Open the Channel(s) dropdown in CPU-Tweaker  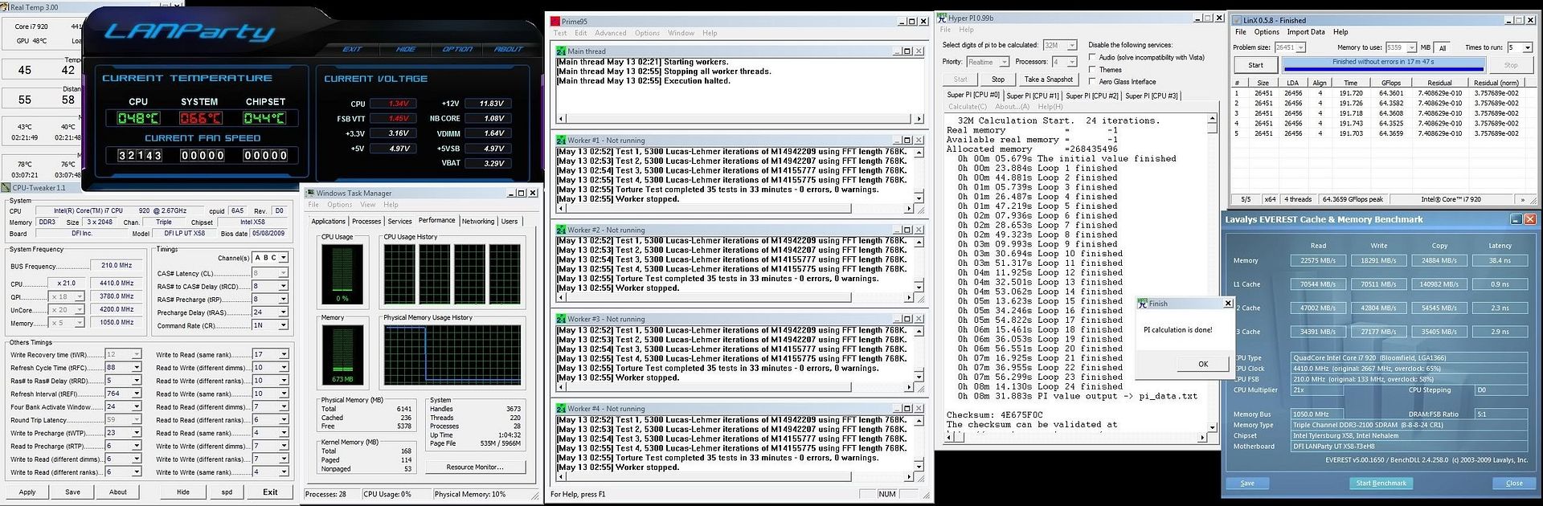tap(284, 258)
